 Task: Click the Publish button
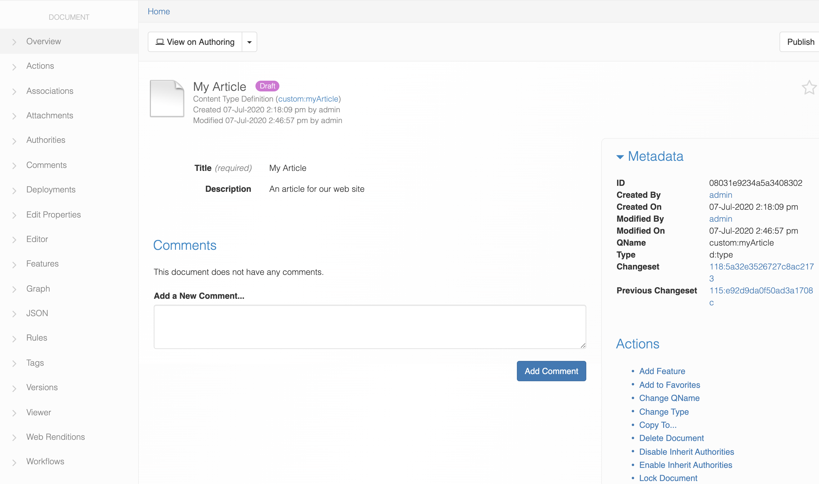tap(800, 42)
